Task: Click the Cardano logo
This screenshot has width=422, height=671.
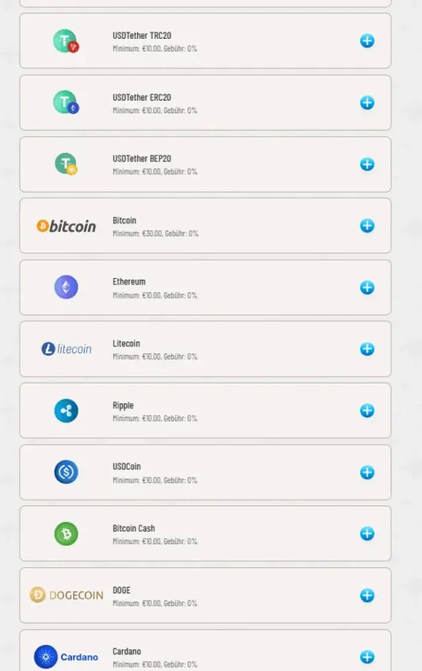Action: point(67,657)
